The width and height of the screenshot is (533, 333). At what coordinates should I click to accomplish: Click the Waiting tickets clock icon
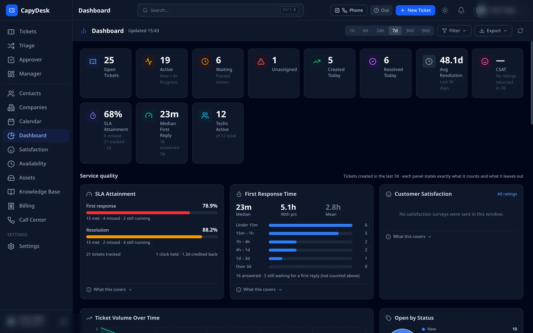(x=205, y=62)
